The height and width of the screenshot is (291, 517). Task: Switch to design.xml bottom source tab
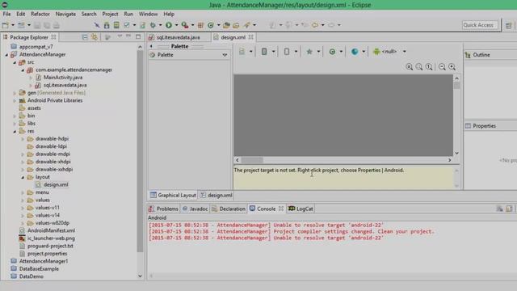[x=216, y=196]
